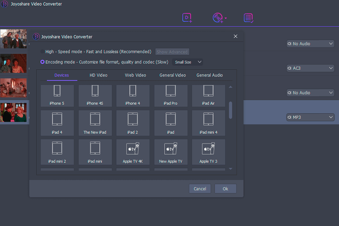The image size is (339, 226).
Task: Enable High-Speed mode radio option
Action: coord(43,52)
